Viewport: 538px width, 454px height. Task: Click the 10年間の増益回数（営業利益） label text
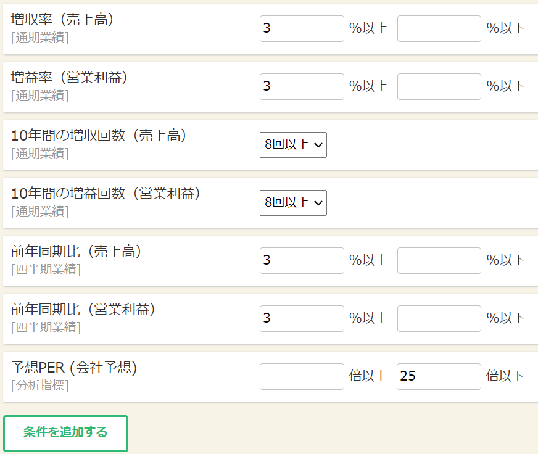click(106, 194)
